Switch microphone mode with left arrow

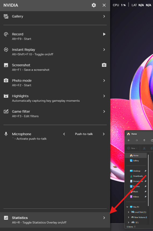point(64,134)
